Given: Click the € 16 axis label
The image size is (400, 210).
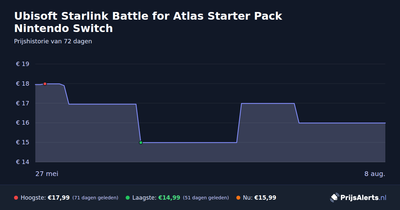Looking at the screenshot, I should [x=23, y=123].
